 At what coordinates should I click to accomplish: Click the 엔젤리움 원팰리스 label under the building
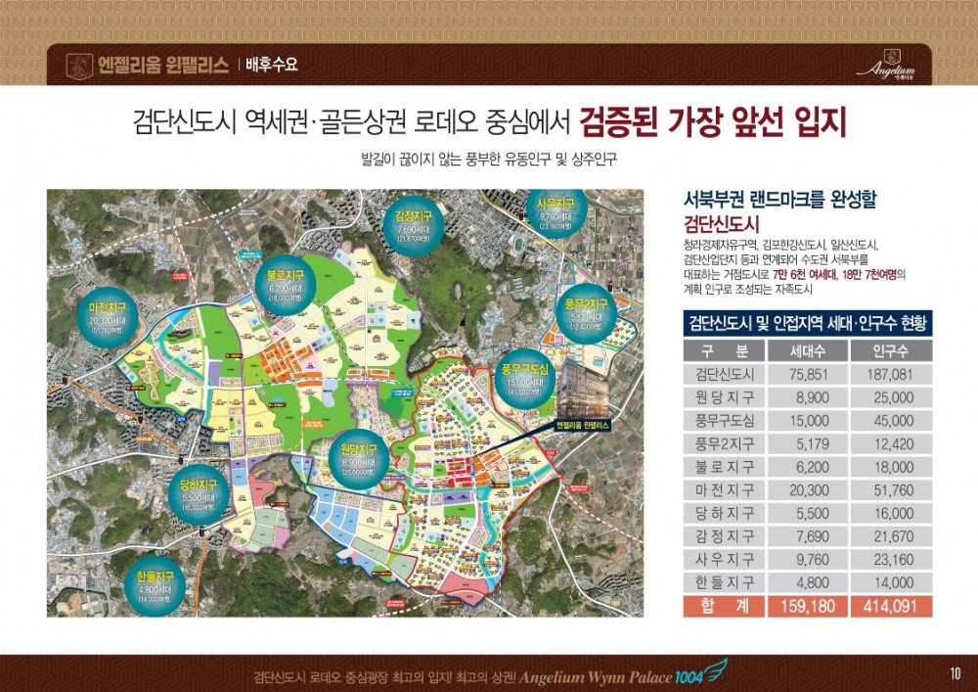pyautogui.click(x=583, y=426)
